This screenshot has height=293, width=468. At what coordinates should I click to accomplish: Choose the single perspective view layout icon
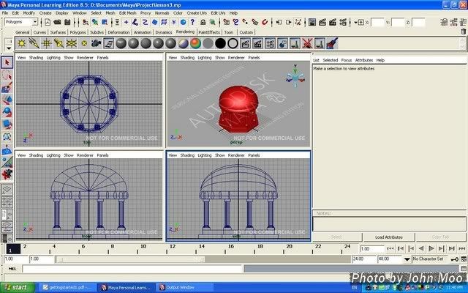pyautogui.click(x=7, y=188)
